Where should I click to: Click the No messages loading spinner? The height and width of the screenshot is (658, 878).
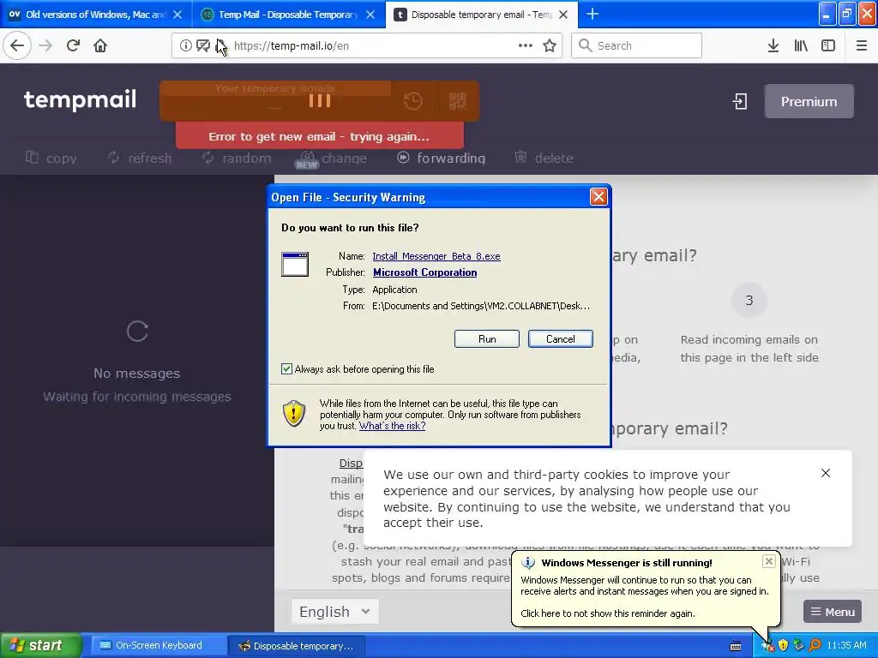coord(137,332)
